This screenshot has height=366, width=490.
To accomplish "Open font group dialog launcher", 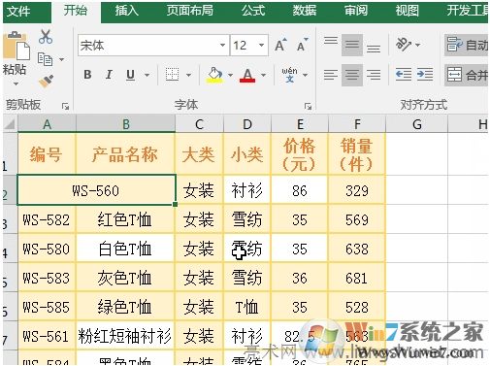I will 308,106.
